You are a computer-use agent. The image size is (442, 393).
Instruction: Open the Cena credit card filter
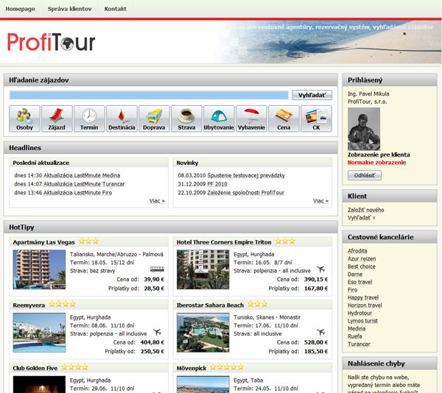284,118
